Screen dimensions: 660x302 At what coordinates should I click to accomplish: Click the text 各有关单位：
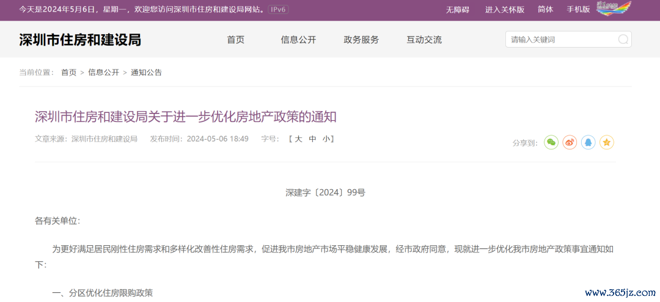pyautogui.click(x=57, y=221)
